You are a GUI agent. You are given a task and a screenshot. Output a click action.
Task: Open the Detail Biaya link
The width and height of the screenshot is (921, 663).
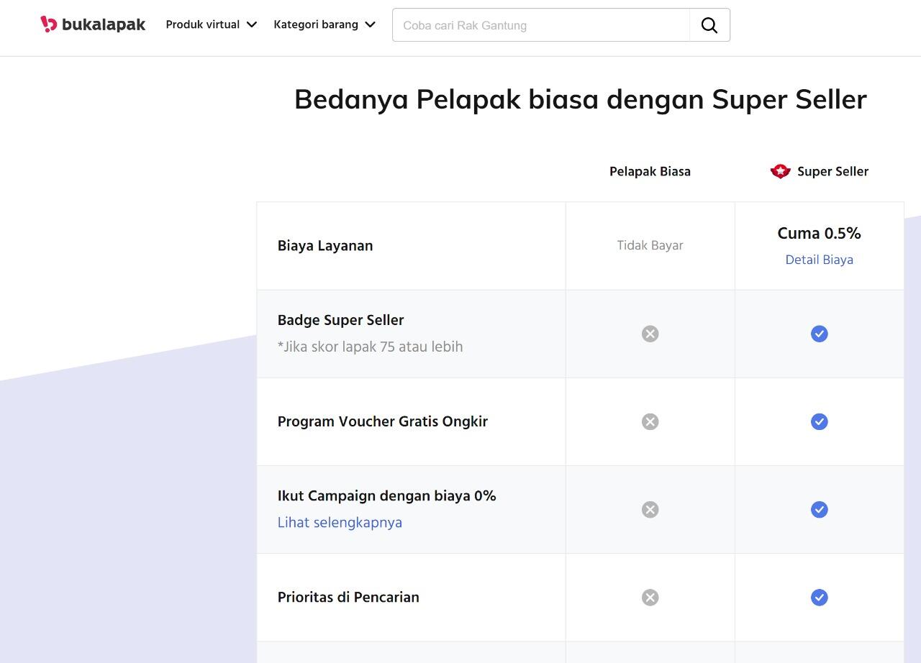pos(819,260)
